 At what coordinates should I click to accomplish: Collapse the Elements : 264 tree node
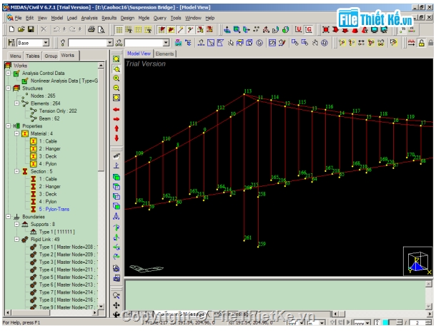pyautogui.click(x=16, y=103)
